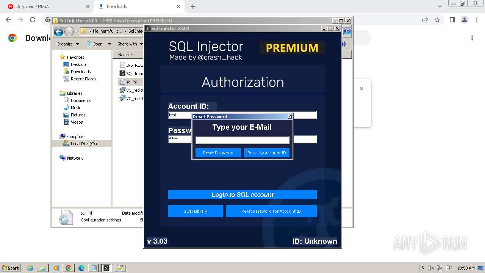Screen dimensions: 485x273
Task: Click the Chrome share page icon
Action: tap(425, 20)
